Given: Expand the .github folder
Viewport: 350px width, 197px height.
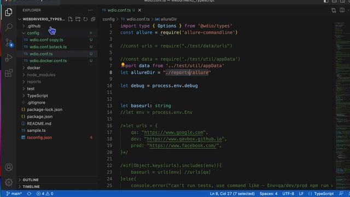Looking at the screenshot, I should pyautogui.click(x=34, y=26).
